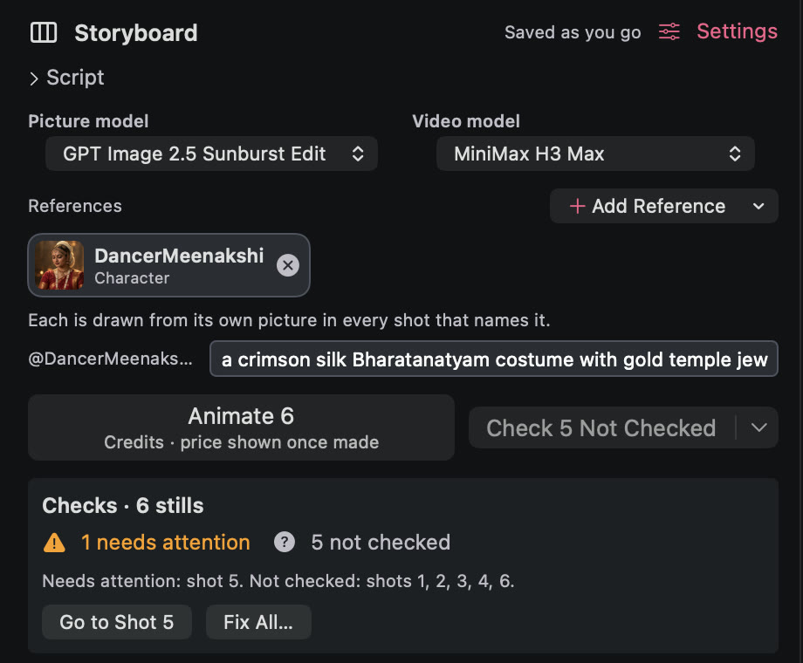Open the Video model MiniMax H3 Max dropdown

[595, 154]
